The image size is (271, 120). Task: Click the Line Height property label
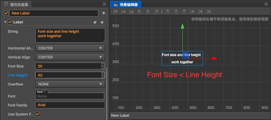(17, 75)
